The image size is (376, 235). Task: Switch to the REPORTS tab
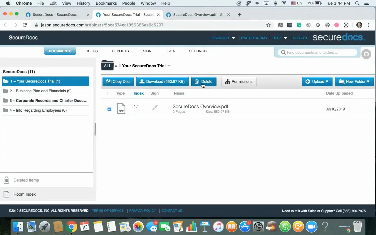coord(120,51)
